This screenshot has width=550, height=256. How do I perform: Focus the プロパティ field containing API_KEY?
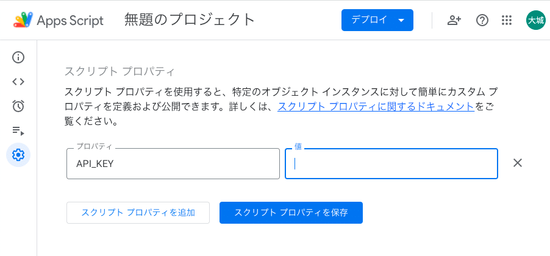173,164
